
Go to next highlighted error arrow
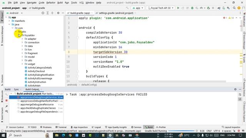(240, 18)
